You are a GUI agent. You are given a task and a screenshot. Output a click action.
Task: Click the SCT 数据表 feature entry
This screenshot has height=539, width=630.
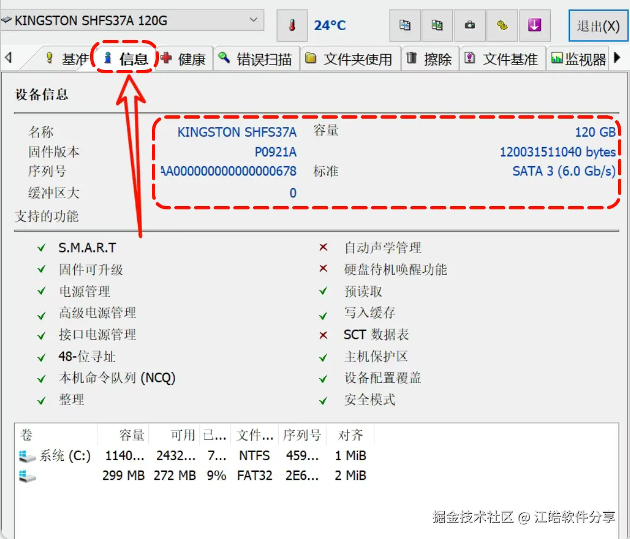376,335
